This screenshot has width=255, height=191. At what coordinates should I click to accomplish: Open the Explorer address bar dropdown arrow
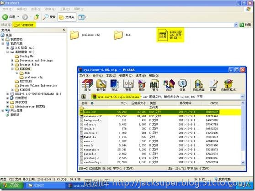[236, 25]
